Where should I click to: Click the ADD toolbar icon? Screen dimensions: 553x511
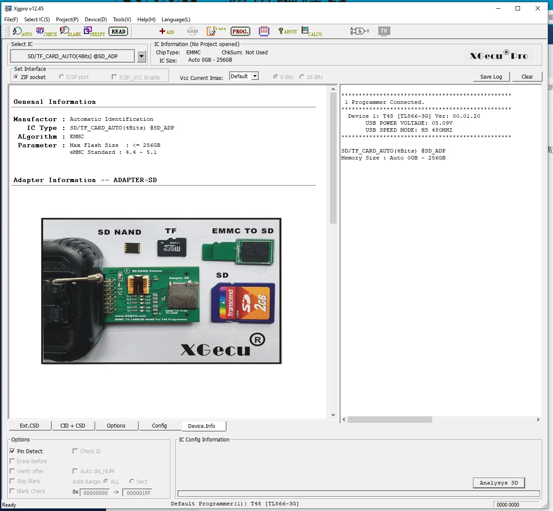167,31
